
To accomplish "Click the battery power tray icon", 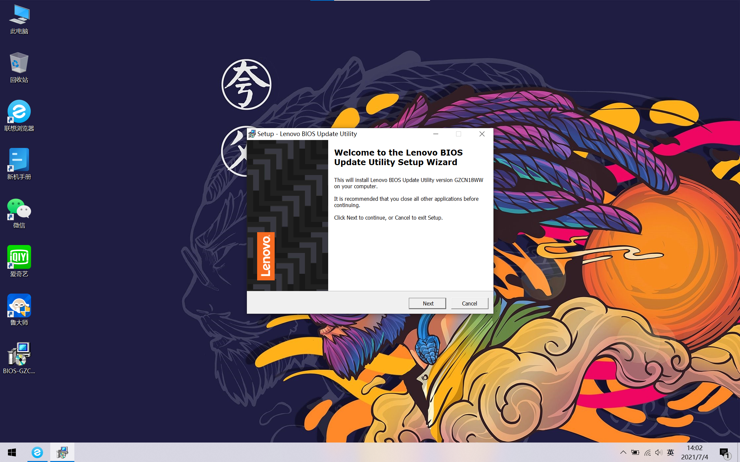I will 635,452.
